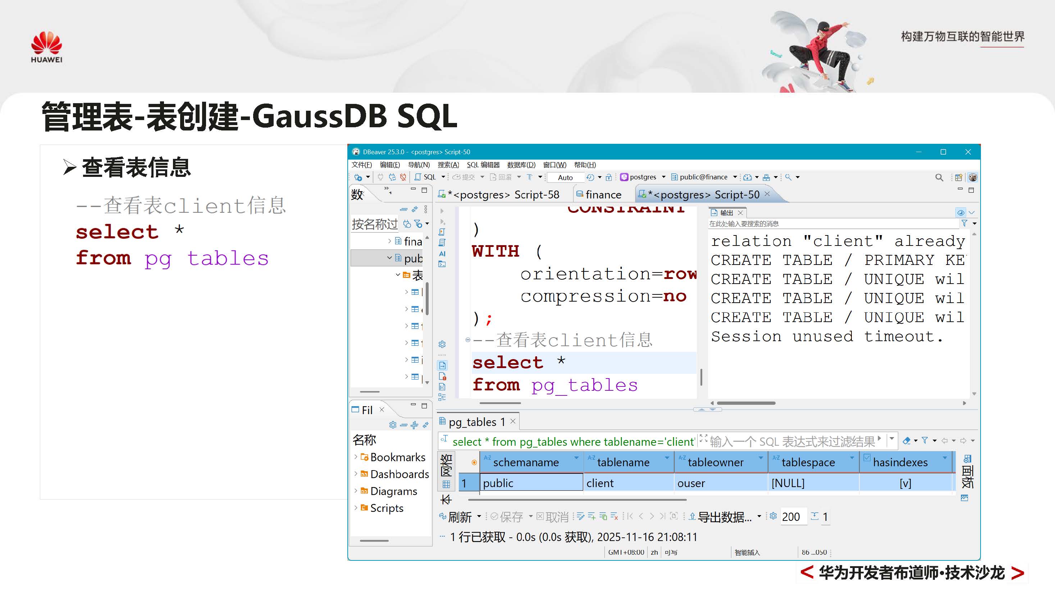Change fetch size in the 200 field
Screen dimensions: 1055x596
pyautogui.click(x=793, y=516)
